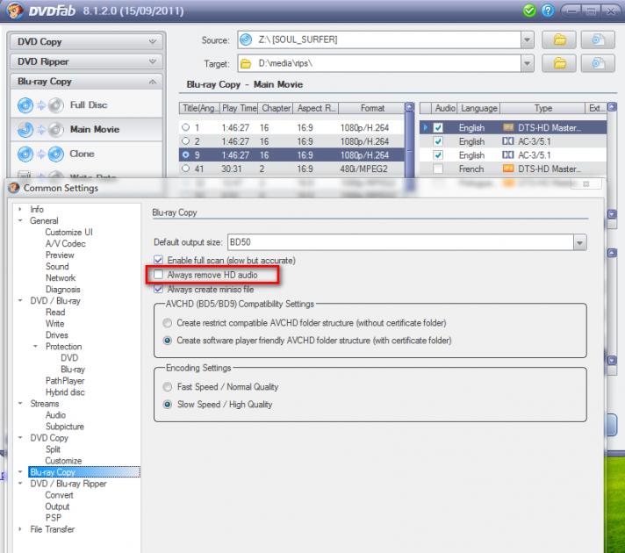Open the blue help question mark icon
625x553 pixels.
(548, 11)
